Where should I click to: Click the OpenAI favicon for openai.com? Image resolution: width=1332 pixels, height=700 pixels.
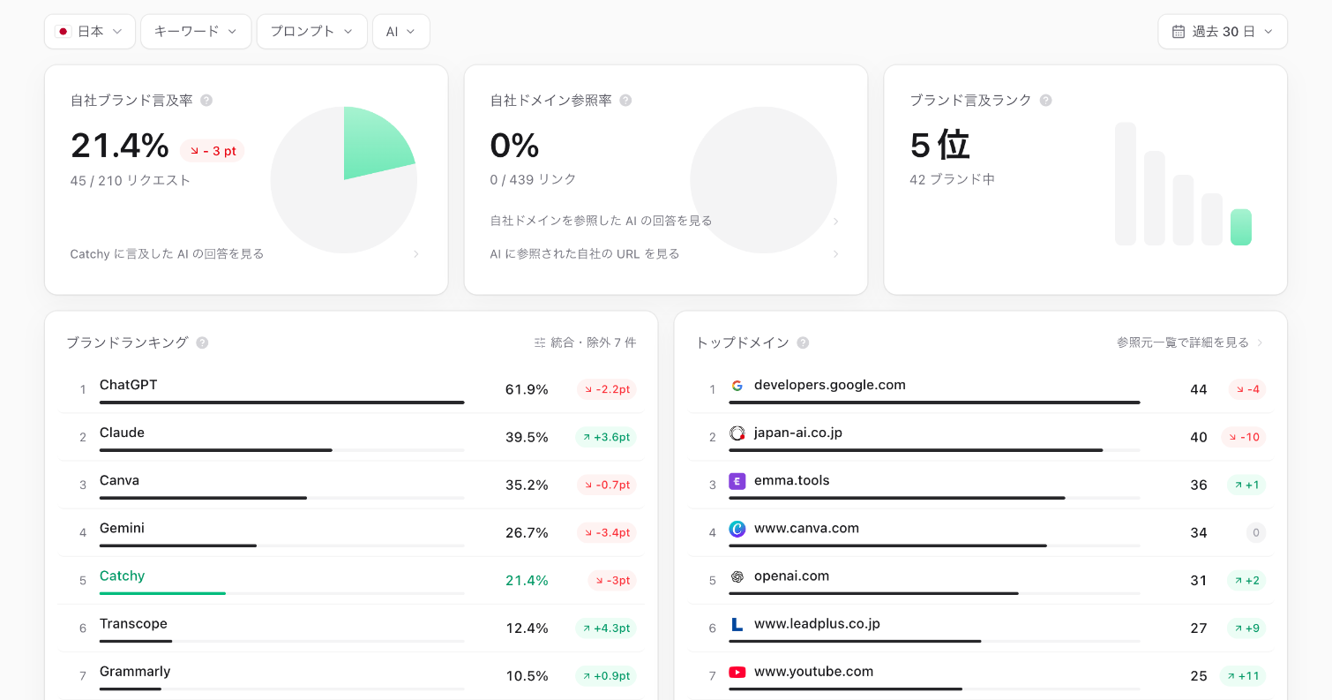(737, 576)
